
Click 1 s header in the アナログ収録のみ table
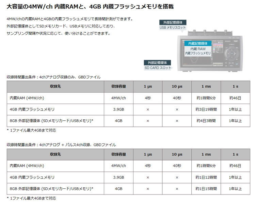(235, 86)
